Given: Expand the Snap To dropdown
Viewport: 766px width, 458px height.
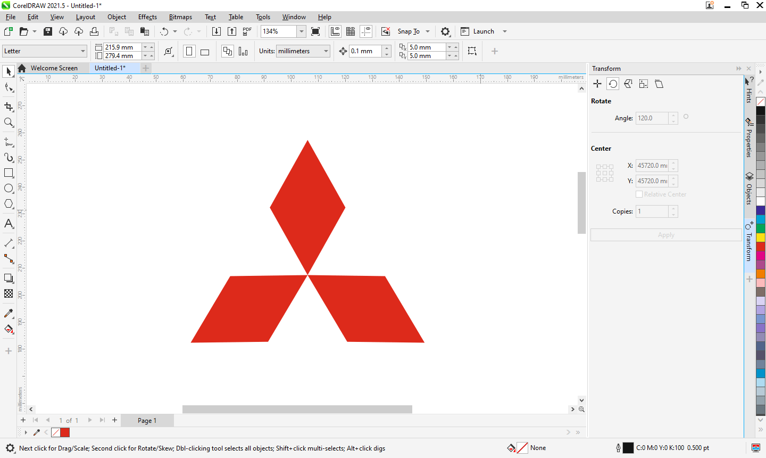Looking at the screenshot, I should 428,31.
